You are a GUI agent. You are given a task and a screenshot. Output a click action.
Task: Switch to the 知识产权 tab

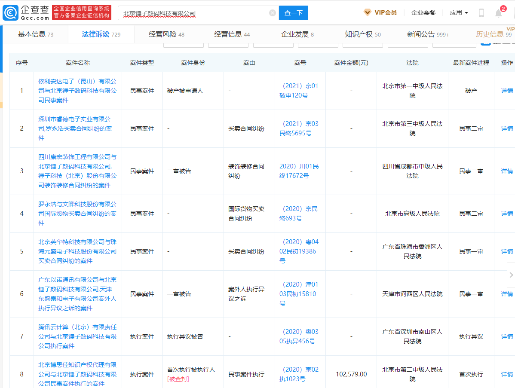point(362,34)
